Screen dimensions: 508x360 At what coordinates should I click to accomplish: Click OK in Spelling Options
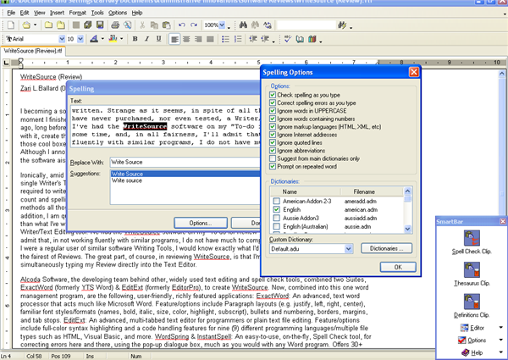point(398,267)
